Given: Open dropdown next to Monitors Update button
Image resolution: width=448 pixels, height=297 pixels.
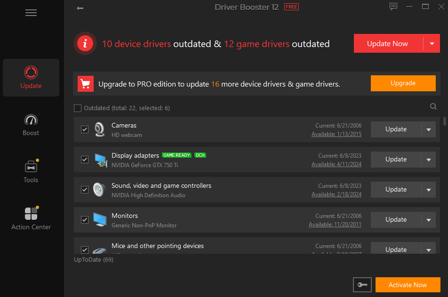Looking at the screenshot, I should 428,220.
